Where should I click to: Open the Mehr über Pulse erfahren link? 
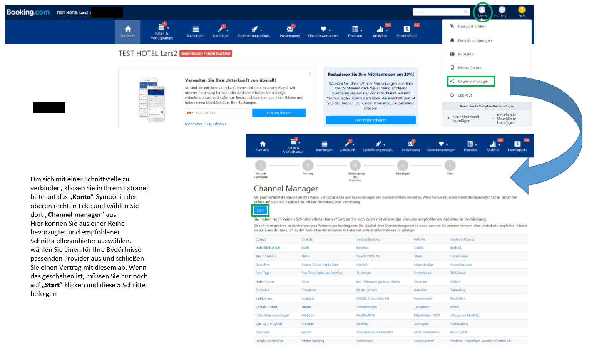pos(206,124)
